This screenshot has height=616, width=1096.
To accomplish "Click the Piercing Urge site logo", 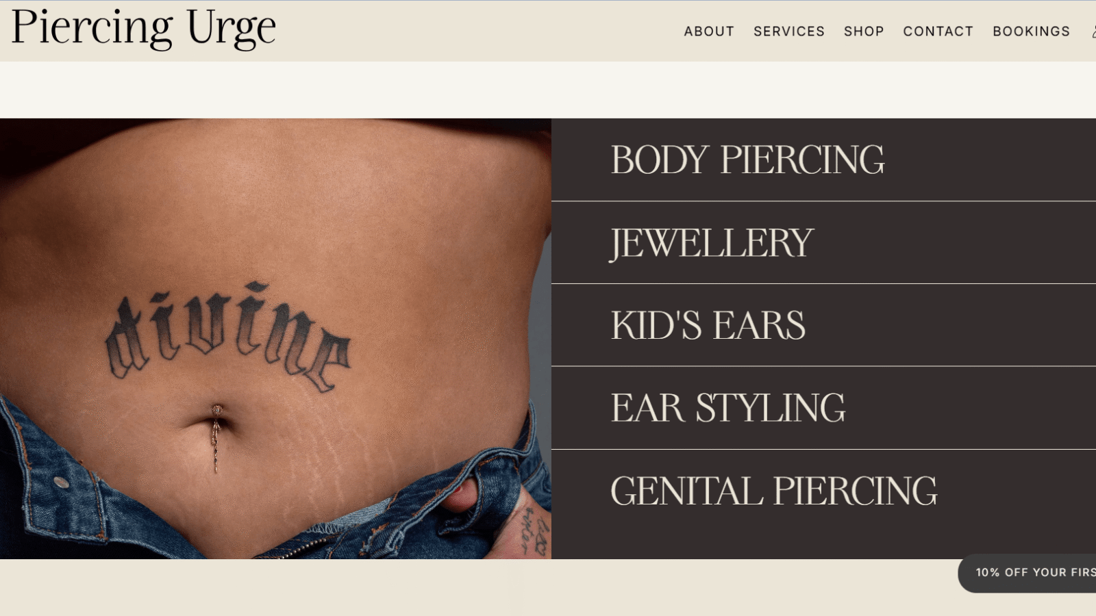I will point(143,28).
